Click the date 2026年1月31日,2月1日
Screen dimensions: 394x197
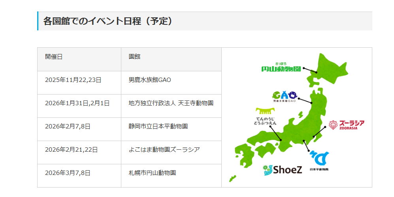coord(77,103)
